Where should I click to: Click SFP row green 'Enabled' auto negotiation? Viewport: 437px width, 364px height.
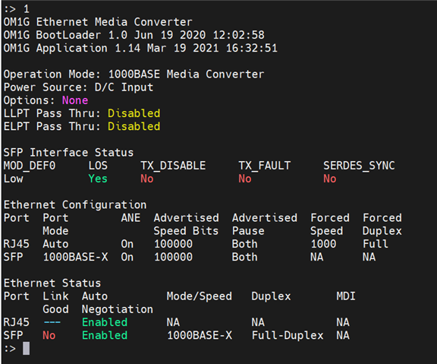(x=105, y=336)
